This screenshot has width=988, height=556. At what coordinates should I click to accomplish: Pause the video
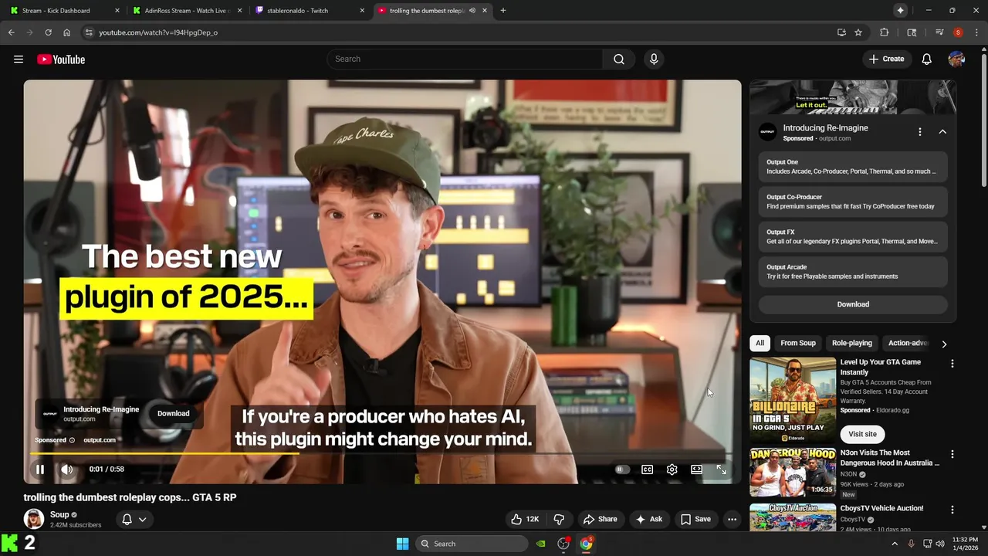click(40, 470)
